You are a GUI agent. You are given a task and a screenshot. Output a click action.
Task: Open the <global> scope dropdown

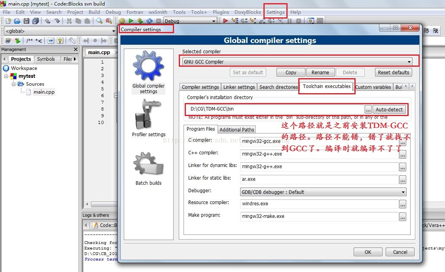pos(61,31)
